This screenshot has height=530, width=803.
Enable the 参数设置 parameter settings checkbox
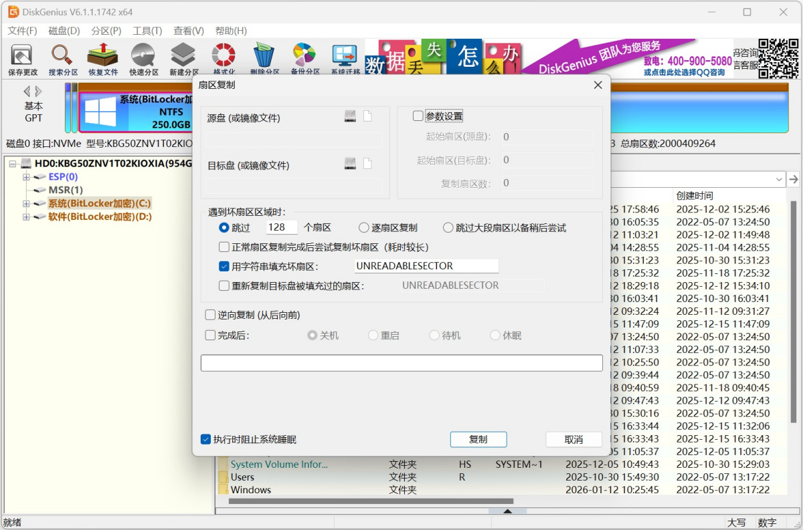point(418,116)
